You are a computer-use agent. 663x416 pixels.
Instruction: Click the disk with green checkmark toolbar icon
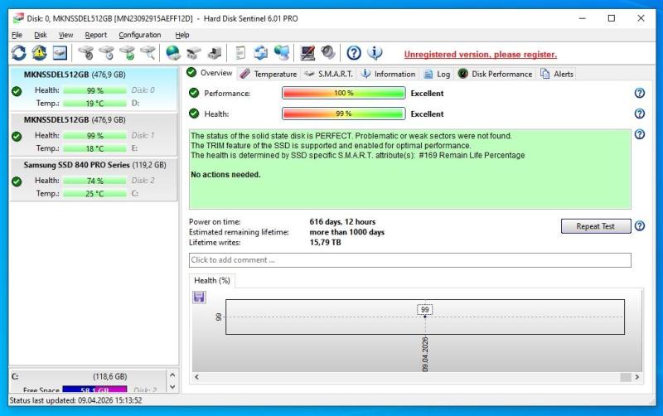pyautogui.click(x=128, y=53)
